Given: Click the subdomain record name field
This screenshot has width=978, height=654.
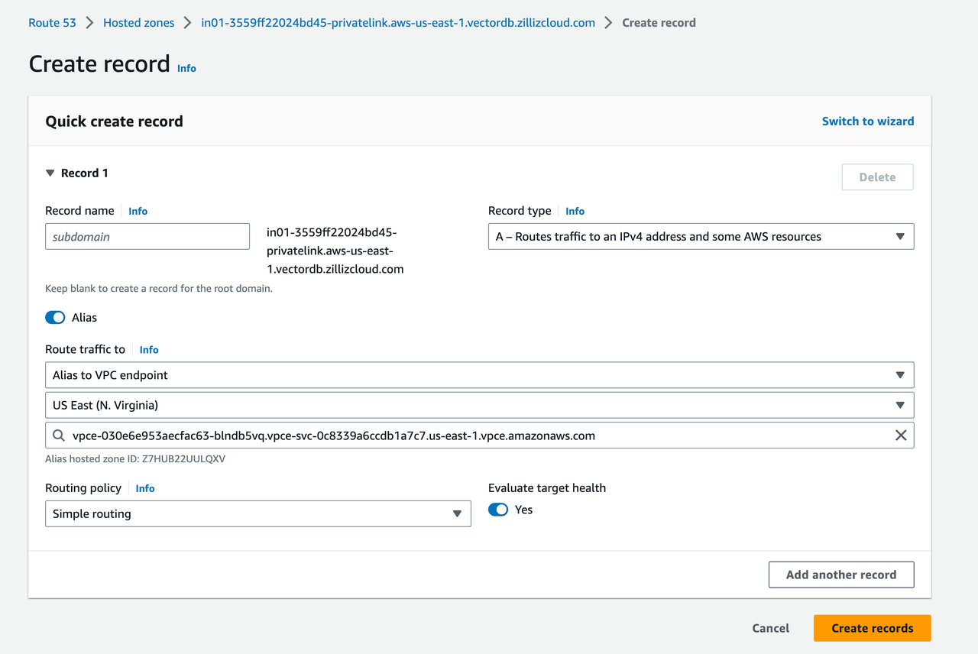Looking at the screenshot, I should [x=147, y=237].
